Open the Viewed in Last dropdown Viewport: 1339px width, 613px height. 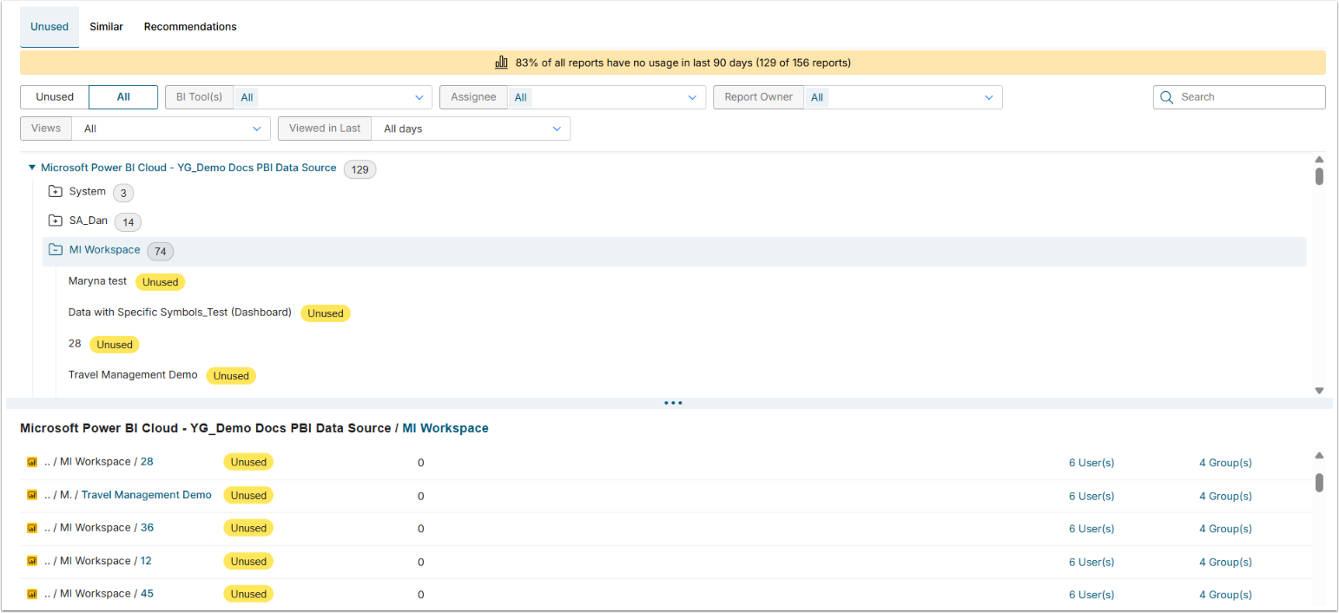424,129
